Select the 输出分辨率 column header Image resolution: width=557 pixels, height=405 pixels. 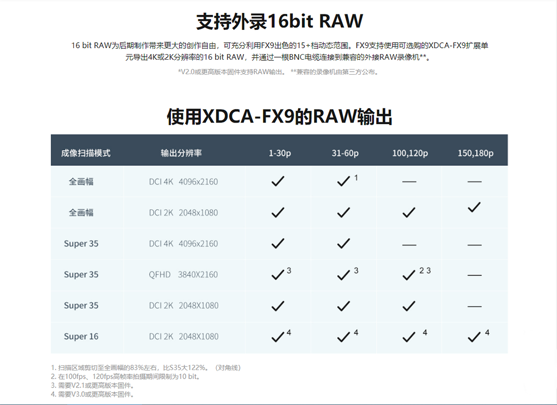(181, 153)
